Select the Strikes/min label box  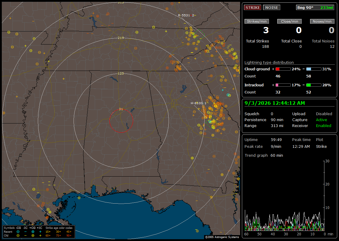pos(256,21)
